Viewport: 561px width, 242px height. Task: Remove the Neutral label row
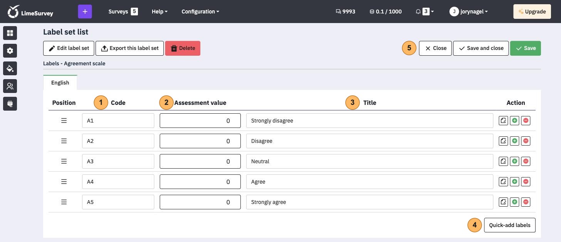pos(526,161)
